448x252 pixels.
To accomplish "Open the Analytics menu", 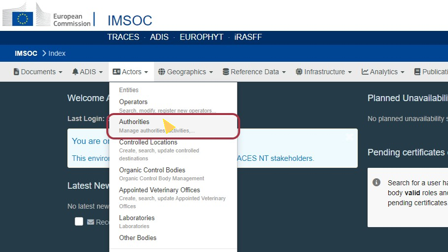I will pyautogui.click(x=383, y=72).
